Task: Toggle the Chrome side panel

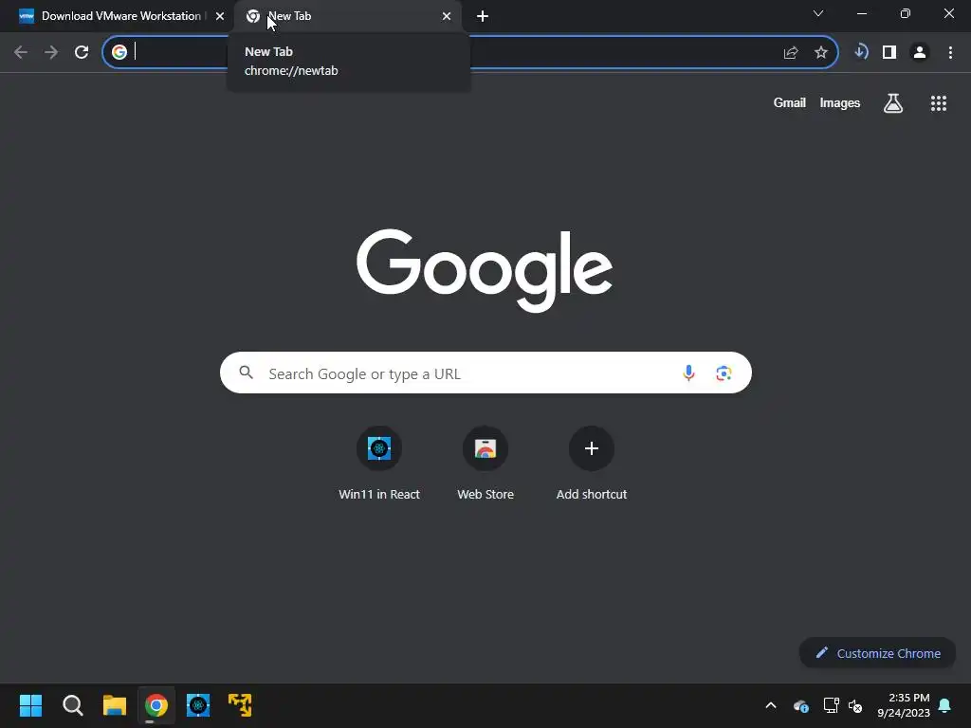Action: 889,52
